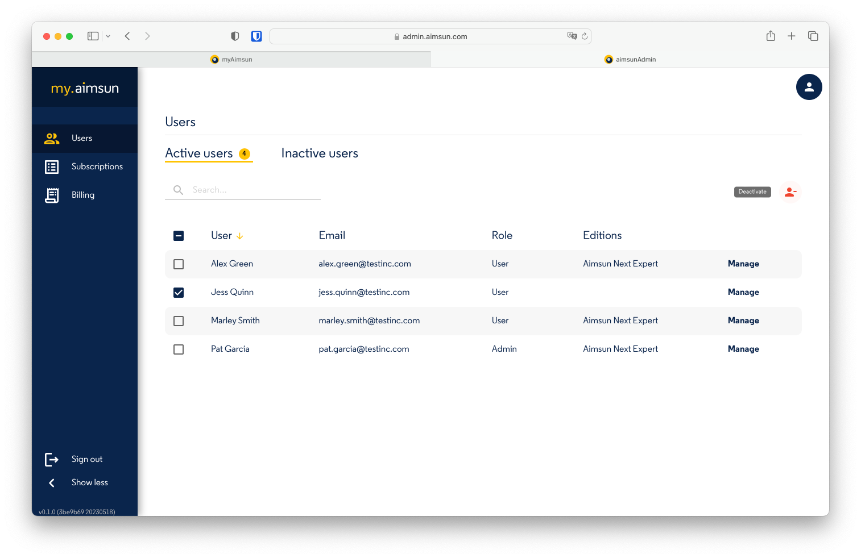Switch to Inactive users tab
The width and height of the screenshot is (861, 558).
(x=320, y=153)
